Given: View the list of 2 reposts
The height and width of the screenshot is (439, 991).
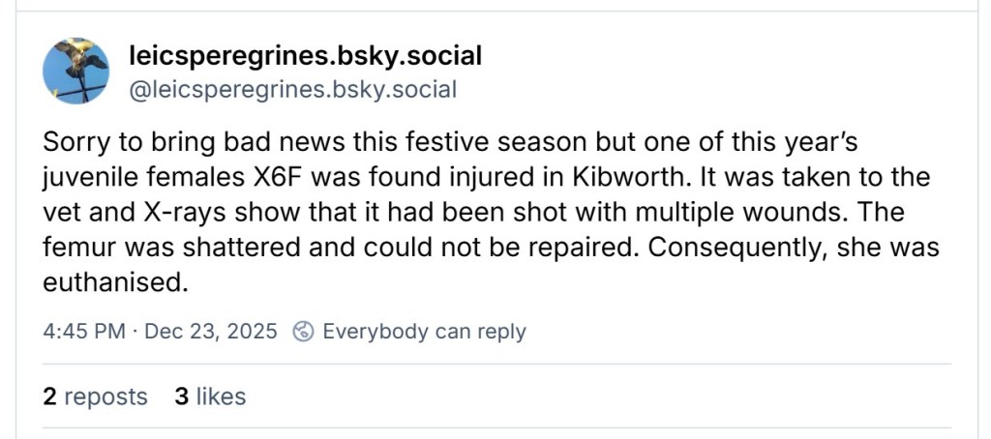Looking at the screenshot, I should point(96,396).
